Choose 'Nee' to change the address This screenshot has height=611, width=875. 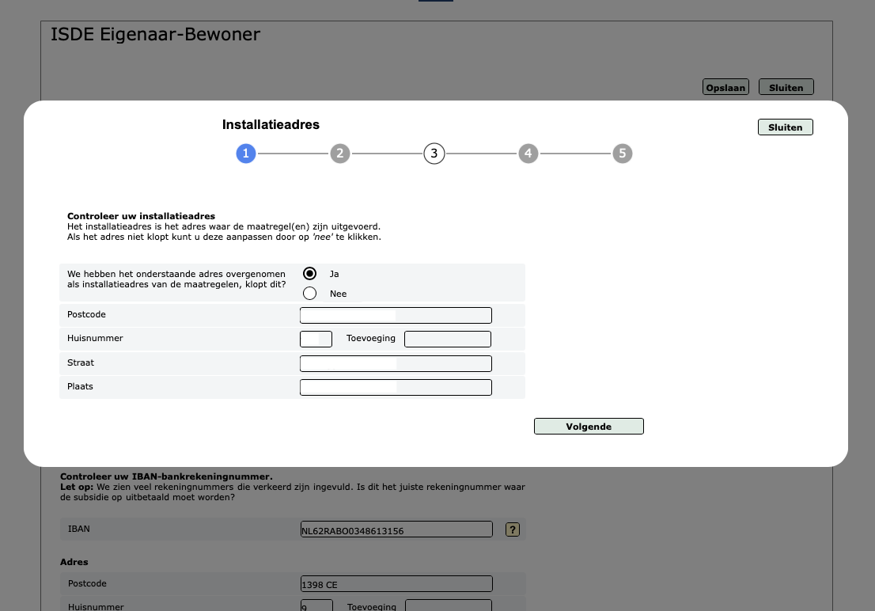tap(310, 294)
